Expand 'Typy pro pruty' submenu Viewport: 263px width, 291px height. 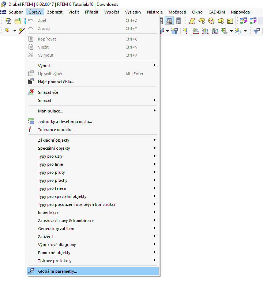click(93, 172)
